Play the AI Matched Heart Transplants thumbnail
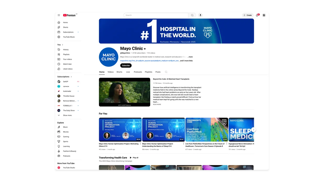The height and width of the screenshot is (182, 324). pyautogui.click(x=125, y=92)
